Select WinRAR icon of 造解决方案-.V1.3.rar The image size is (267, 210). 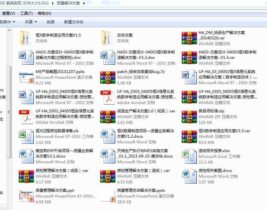(x=189, y=58)
